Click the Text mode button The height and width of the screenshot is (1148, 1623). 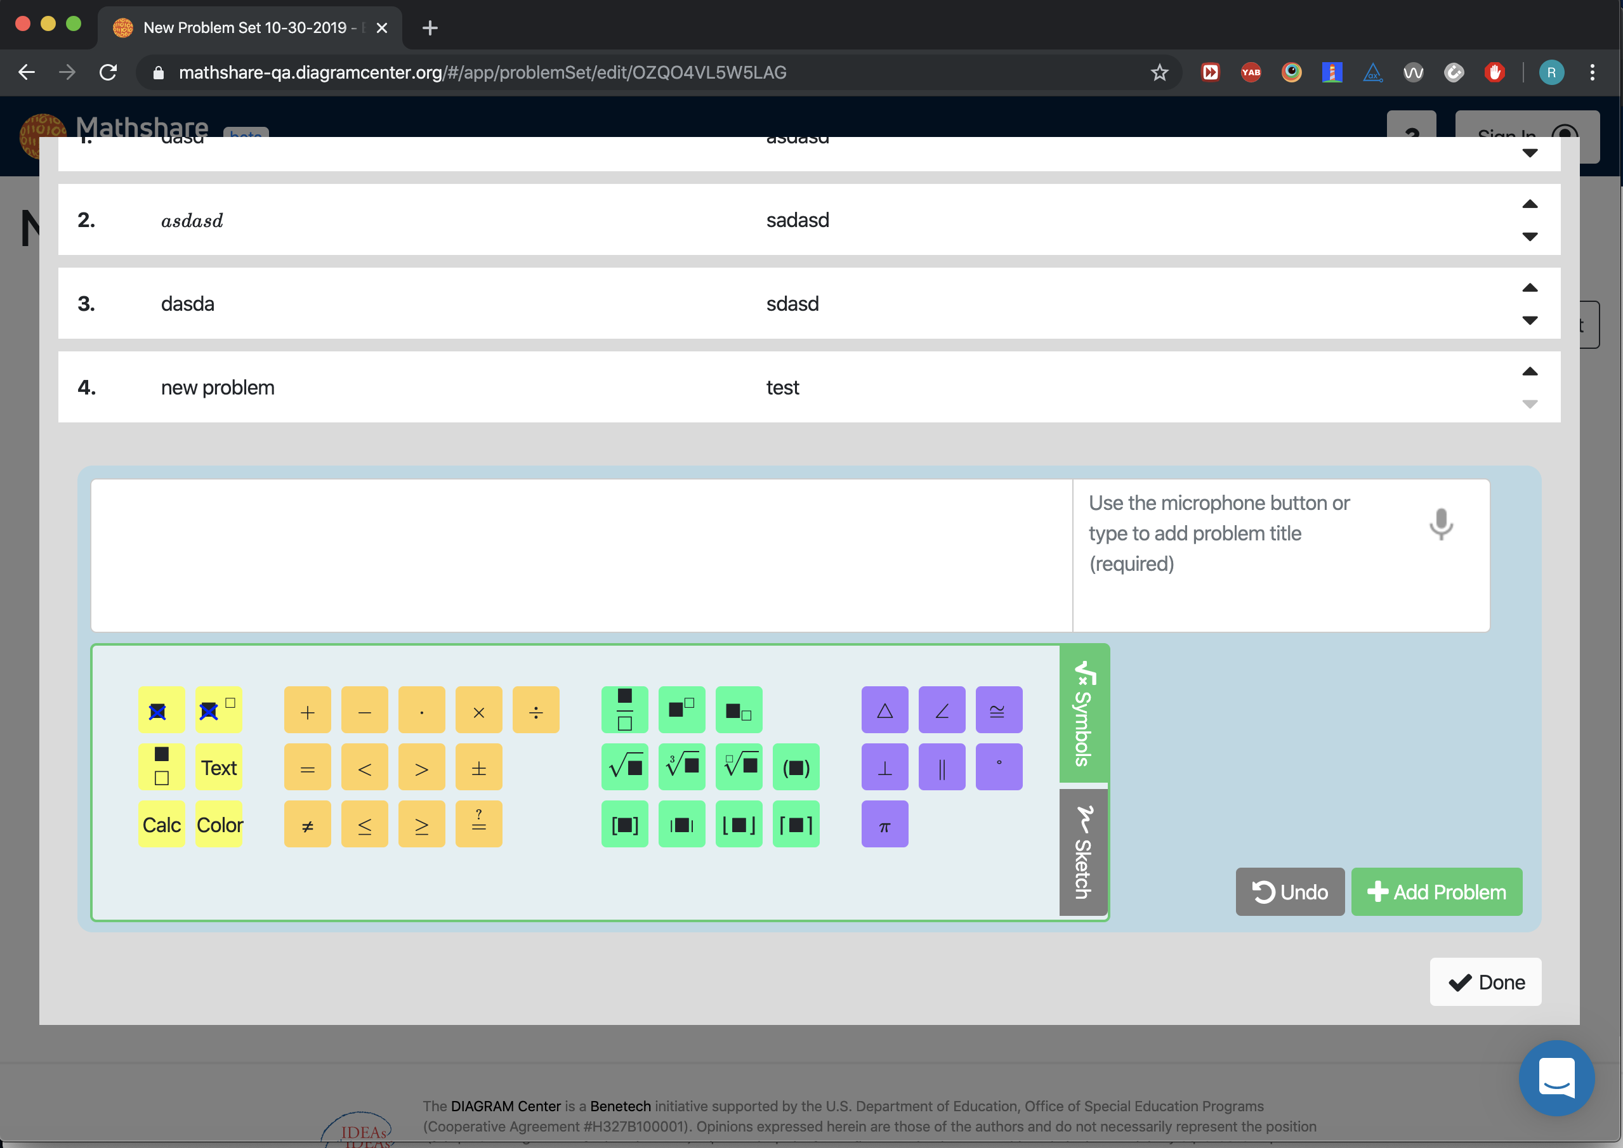click(218, 767)
